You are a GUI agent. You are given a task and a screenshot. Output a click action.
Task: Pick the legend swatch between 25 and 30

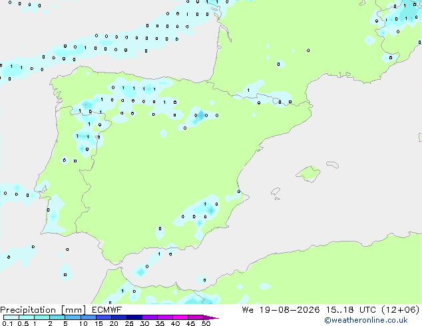coord(134,317)
